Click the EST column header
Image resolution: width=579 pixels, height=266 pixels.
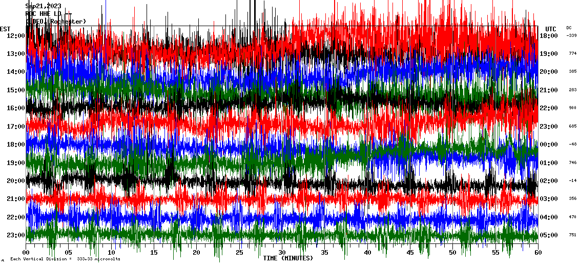click(5, 29)
